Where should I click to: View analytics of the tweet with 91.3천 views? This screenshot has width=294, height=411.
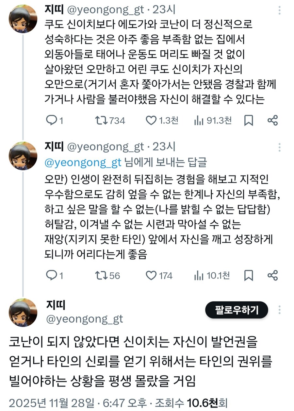click(200, 120)
